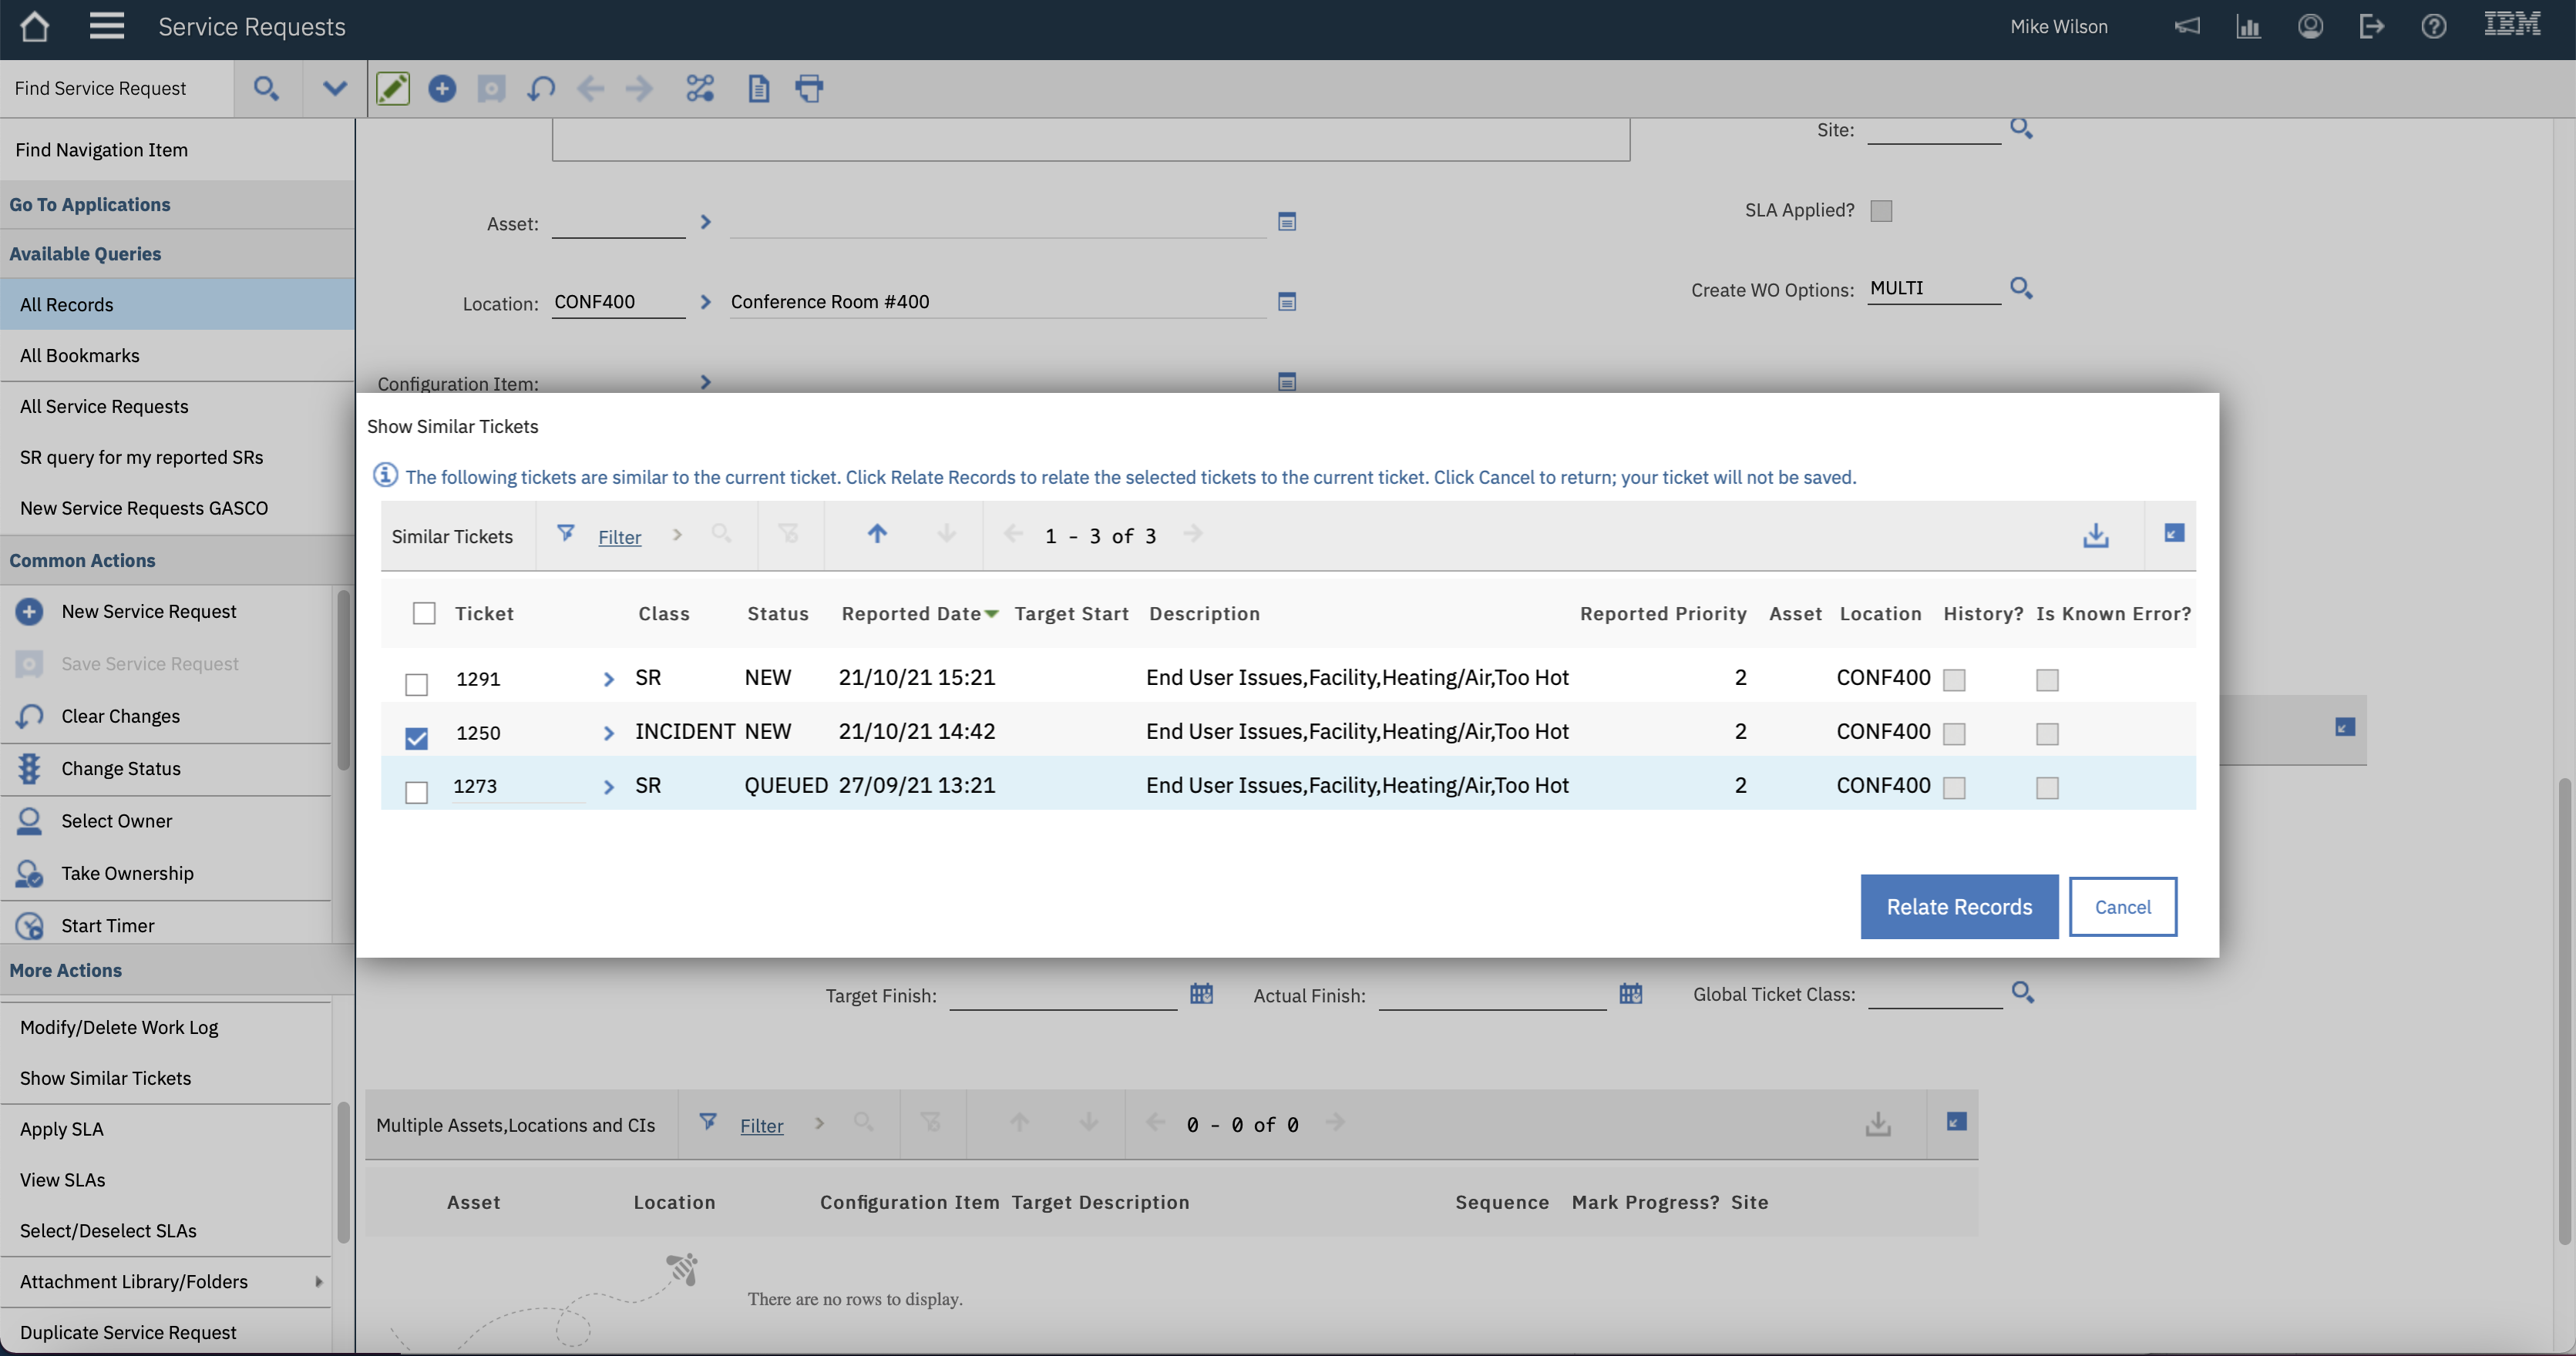Image resolution: width=2576 pixels, height=1356 pixels.
Task: Open the hamburger navigation menu
Action: coord(106,27)
